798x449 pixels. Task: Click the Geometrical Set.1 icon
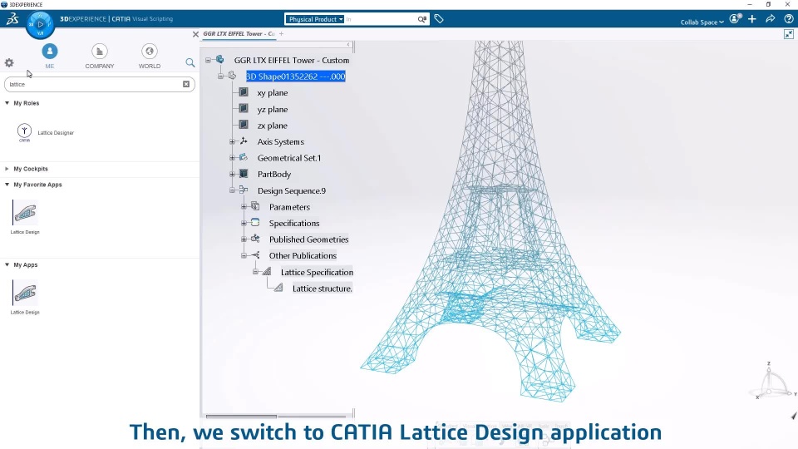pos(244,157)
